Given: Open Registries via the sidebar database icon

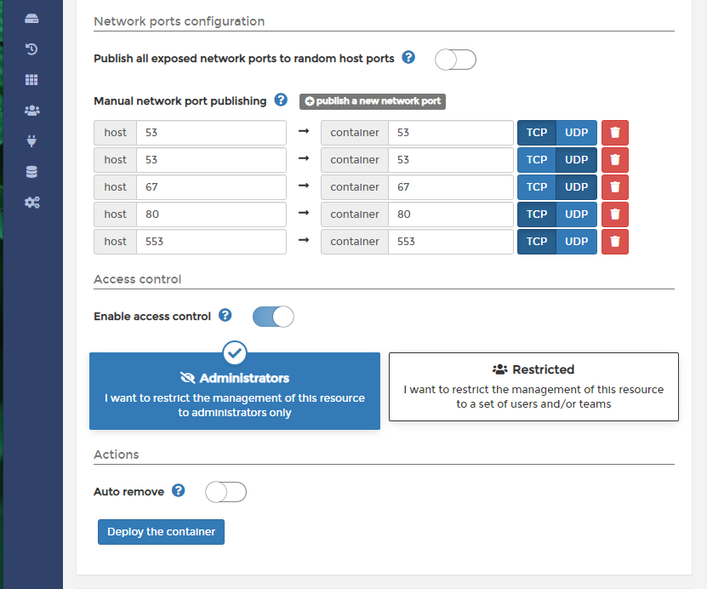Looking at the screenshot, I should [31, 172].
